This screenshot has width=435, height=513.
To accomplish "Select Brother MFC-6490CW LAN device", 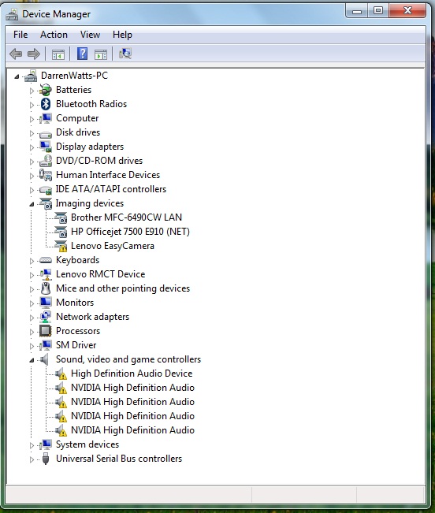I will click(126, 217).
